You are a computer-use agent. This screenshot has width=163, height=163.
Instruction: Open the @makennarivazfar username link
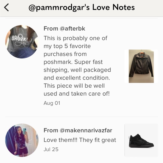click(86, 130)
